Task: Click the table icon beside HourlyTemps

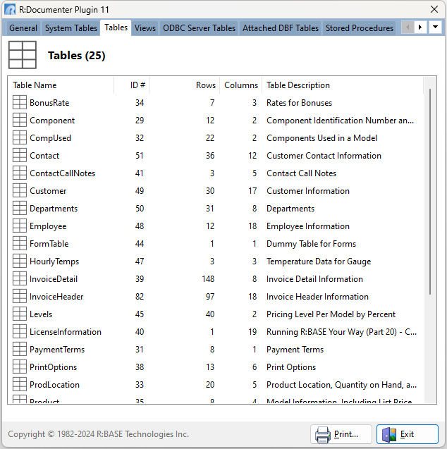Action: tap(20, 261)
